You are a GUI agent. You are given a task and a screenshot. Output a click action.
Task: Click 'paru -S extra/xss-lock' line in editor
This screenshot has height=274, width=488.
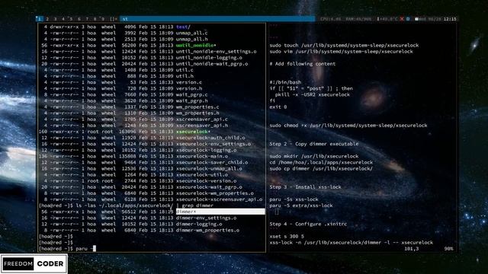point(301,205)
